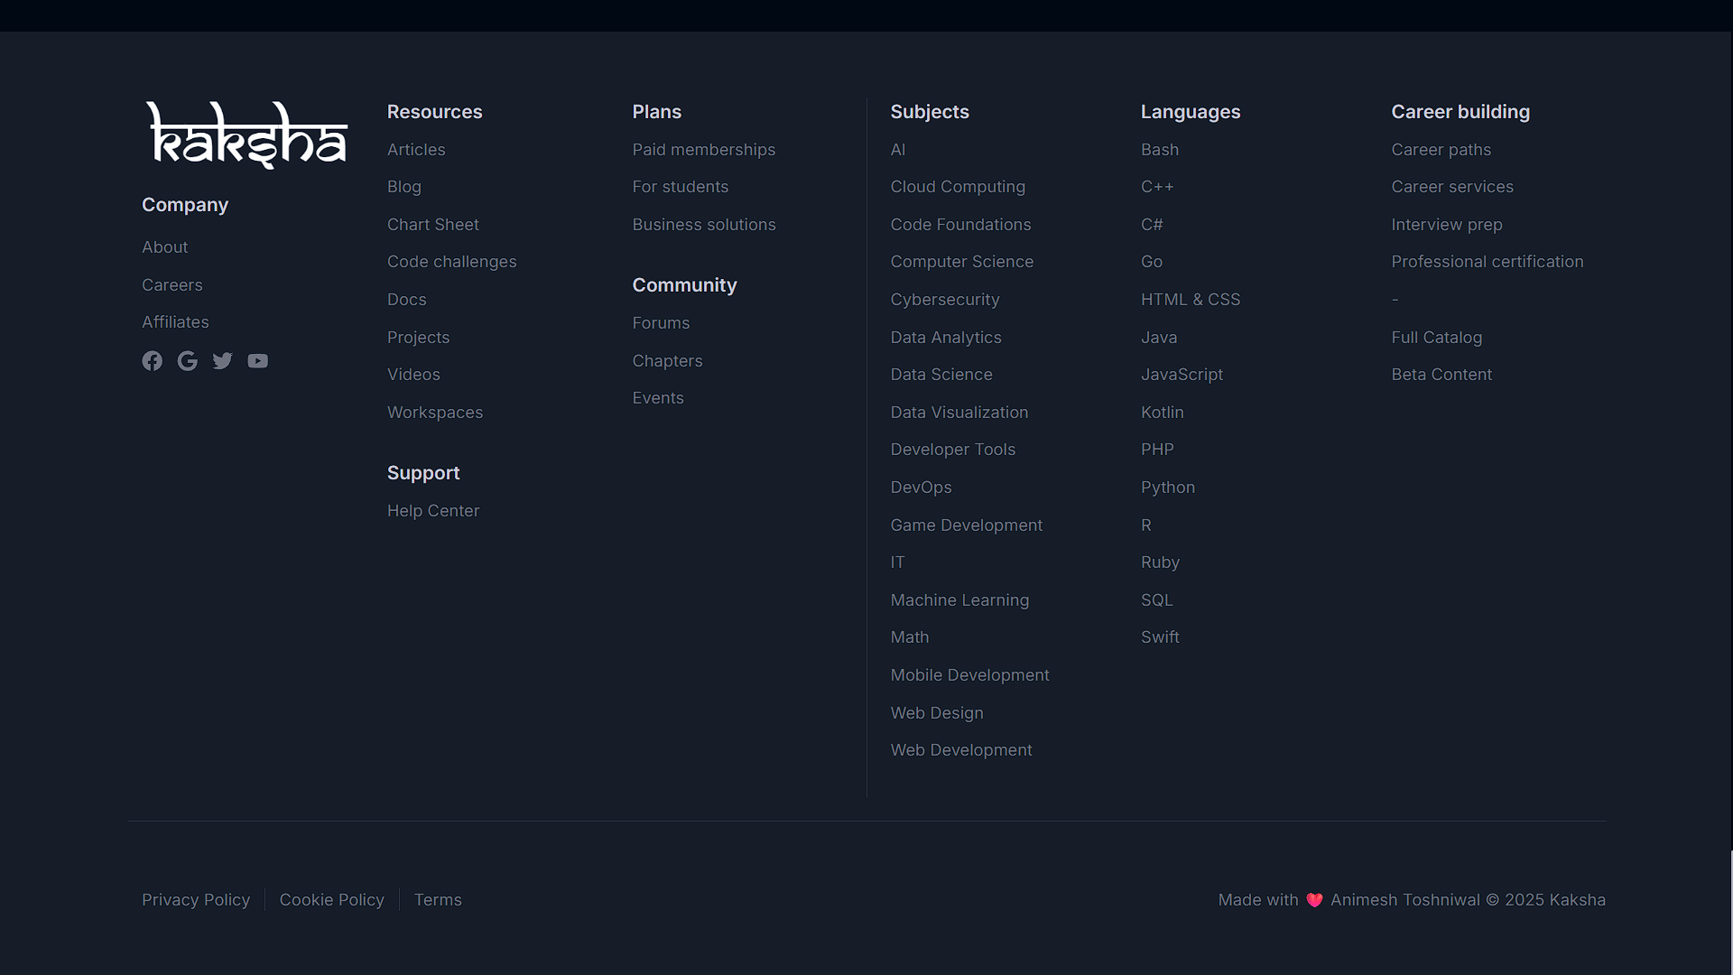Open the Events link
This screenshot has height=975, width=1733.
(x=658, y=398)
